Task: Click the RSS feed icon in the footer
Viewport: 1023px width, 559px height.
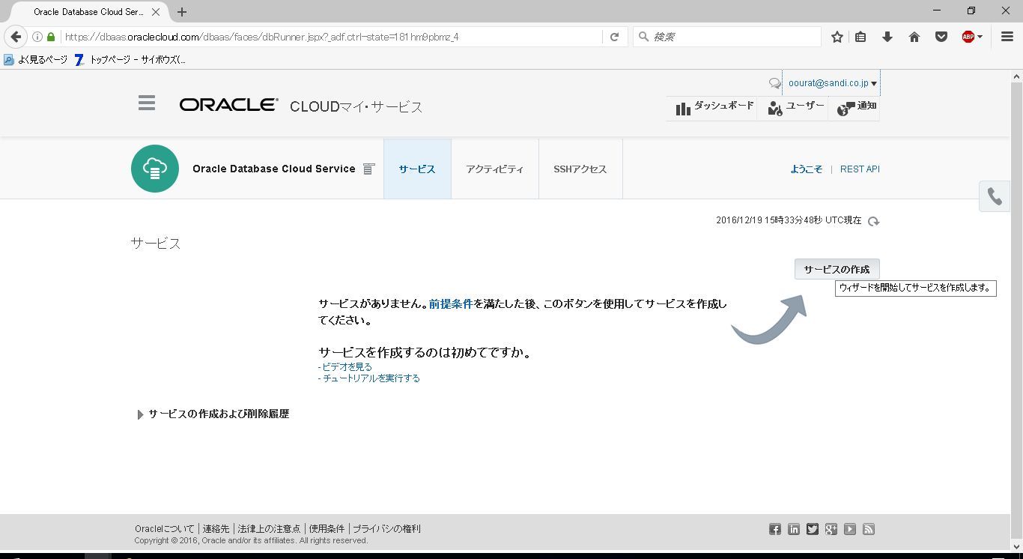Action: pos(869,530)
